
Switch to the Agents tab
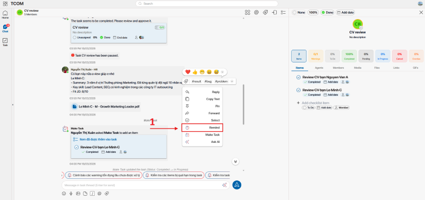coord(319,68)
